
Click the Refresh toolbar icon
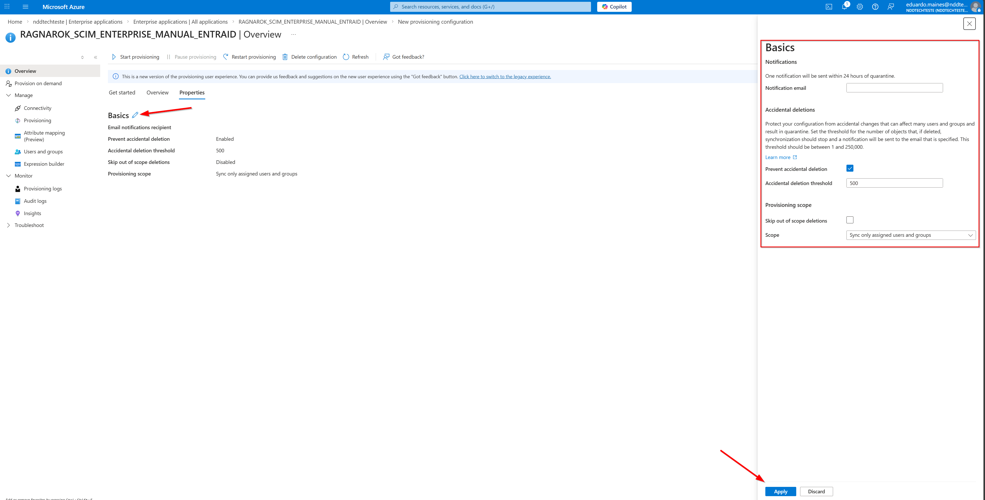346,57
